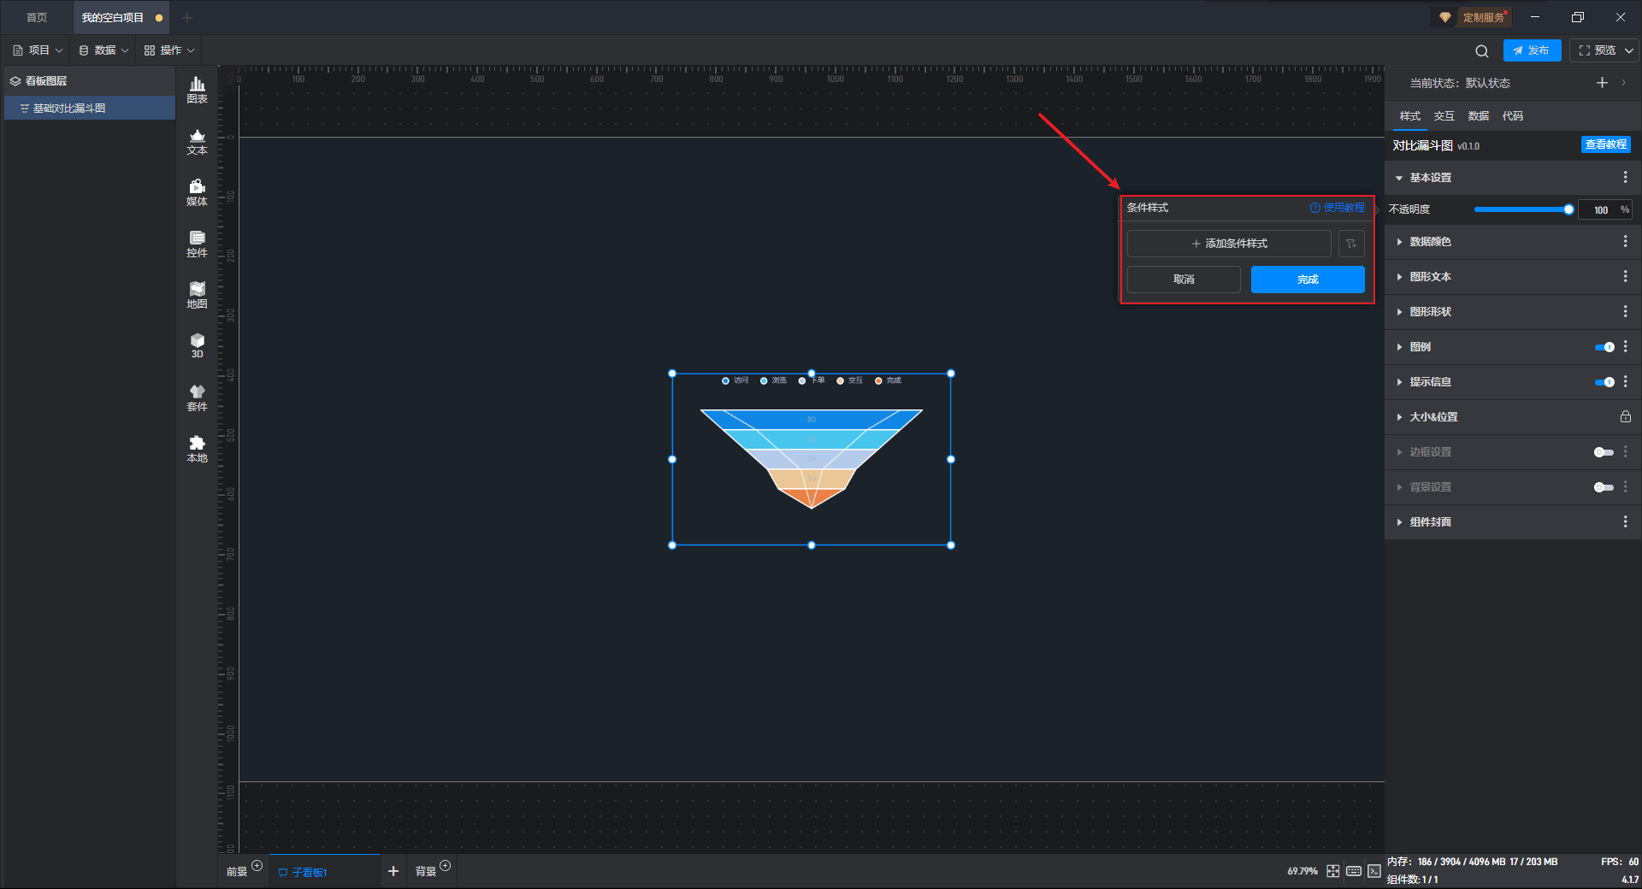The width and height of the screenshot is (1642, 889).
Task: Adjust the 不透明度 opacity slider
Action: 1521,209
